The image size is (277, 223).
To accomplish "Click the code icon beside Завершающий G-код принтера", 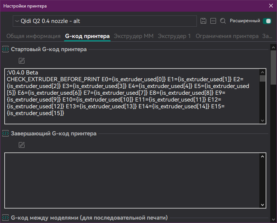I will (6, 133).
